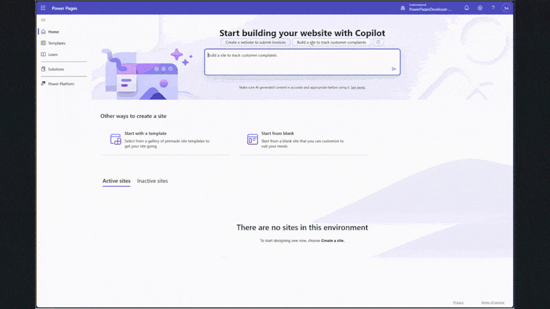The width and height of the screenshot is (550, 309).
Task: Open the 'See terms' link
Action: 357,87
